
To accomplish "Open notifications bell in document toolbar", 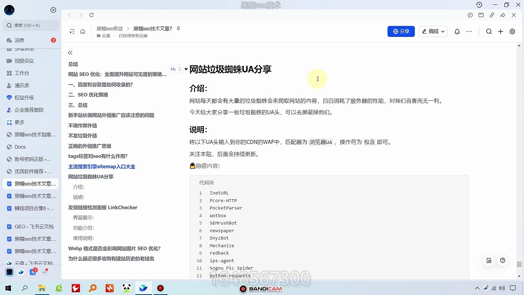I will [x=457, y=32].
